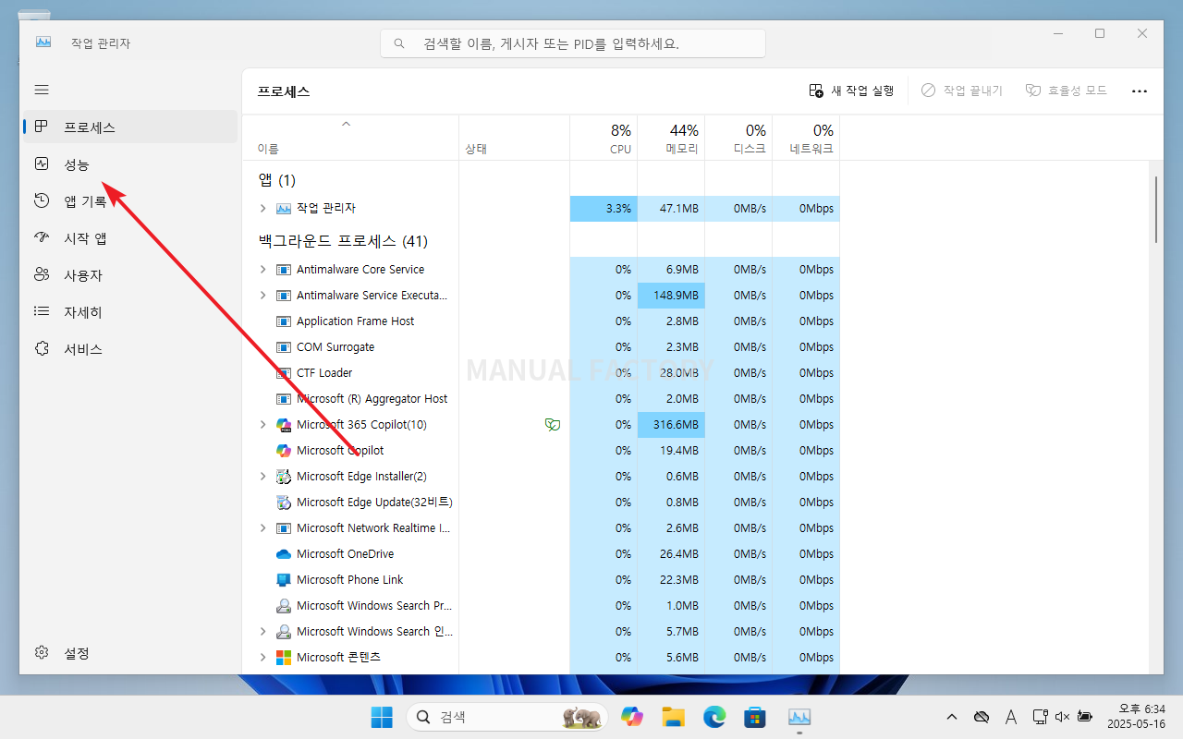Select the 프로세스 tab in sidebar
The height and width of the screenshot is (739, 1183).
[130, 127]
